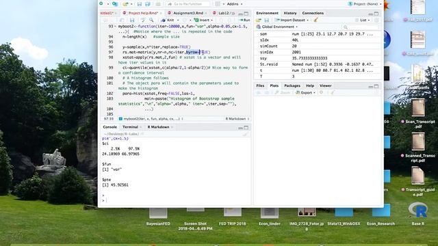Click the workspace panes grid icon
The width and height of the screenshot is (438, 246).
[218, 4]
